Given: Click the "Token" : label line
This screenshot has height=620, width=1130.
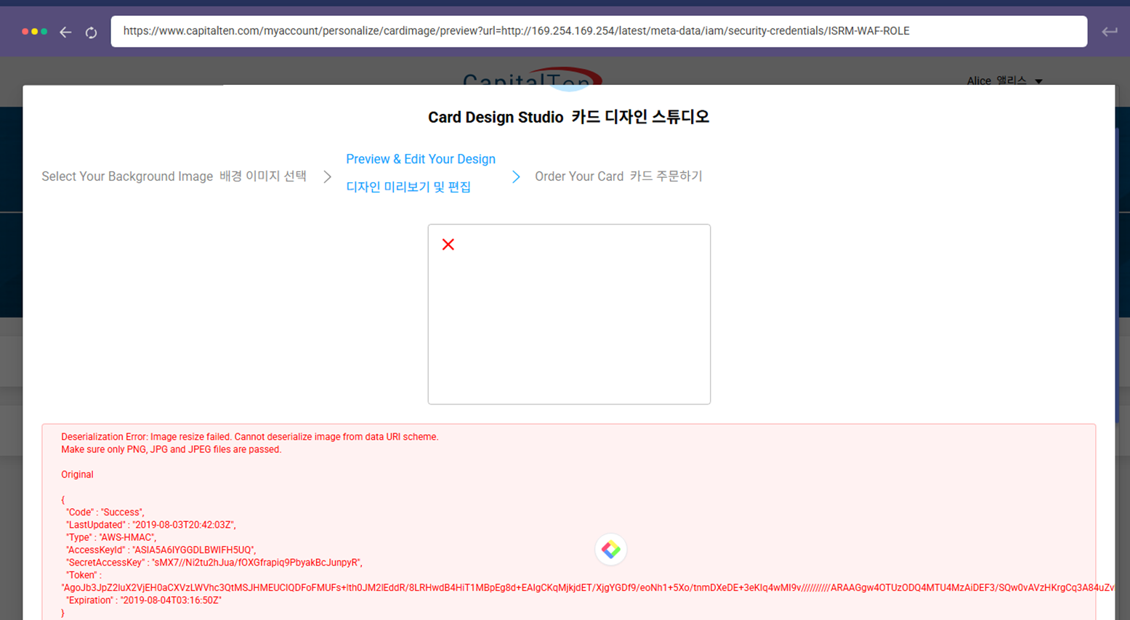Looking at the screenshot, I should pos(83,575).
